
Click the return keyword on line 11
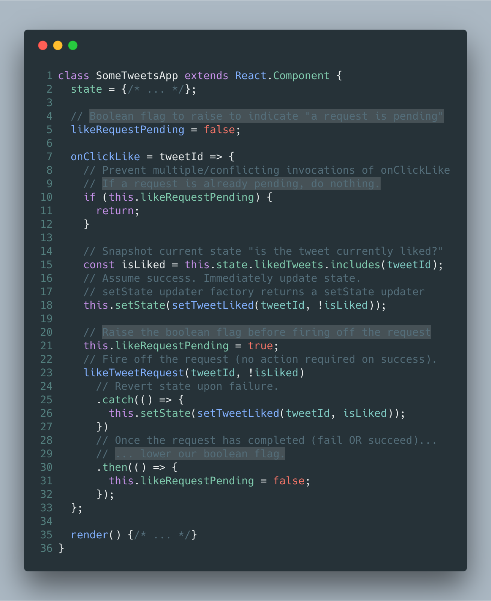(x=115, y=211)
